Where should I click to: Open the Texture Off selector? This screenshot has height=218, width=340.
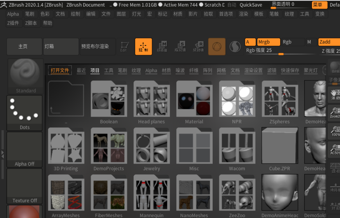coord(25,186)
